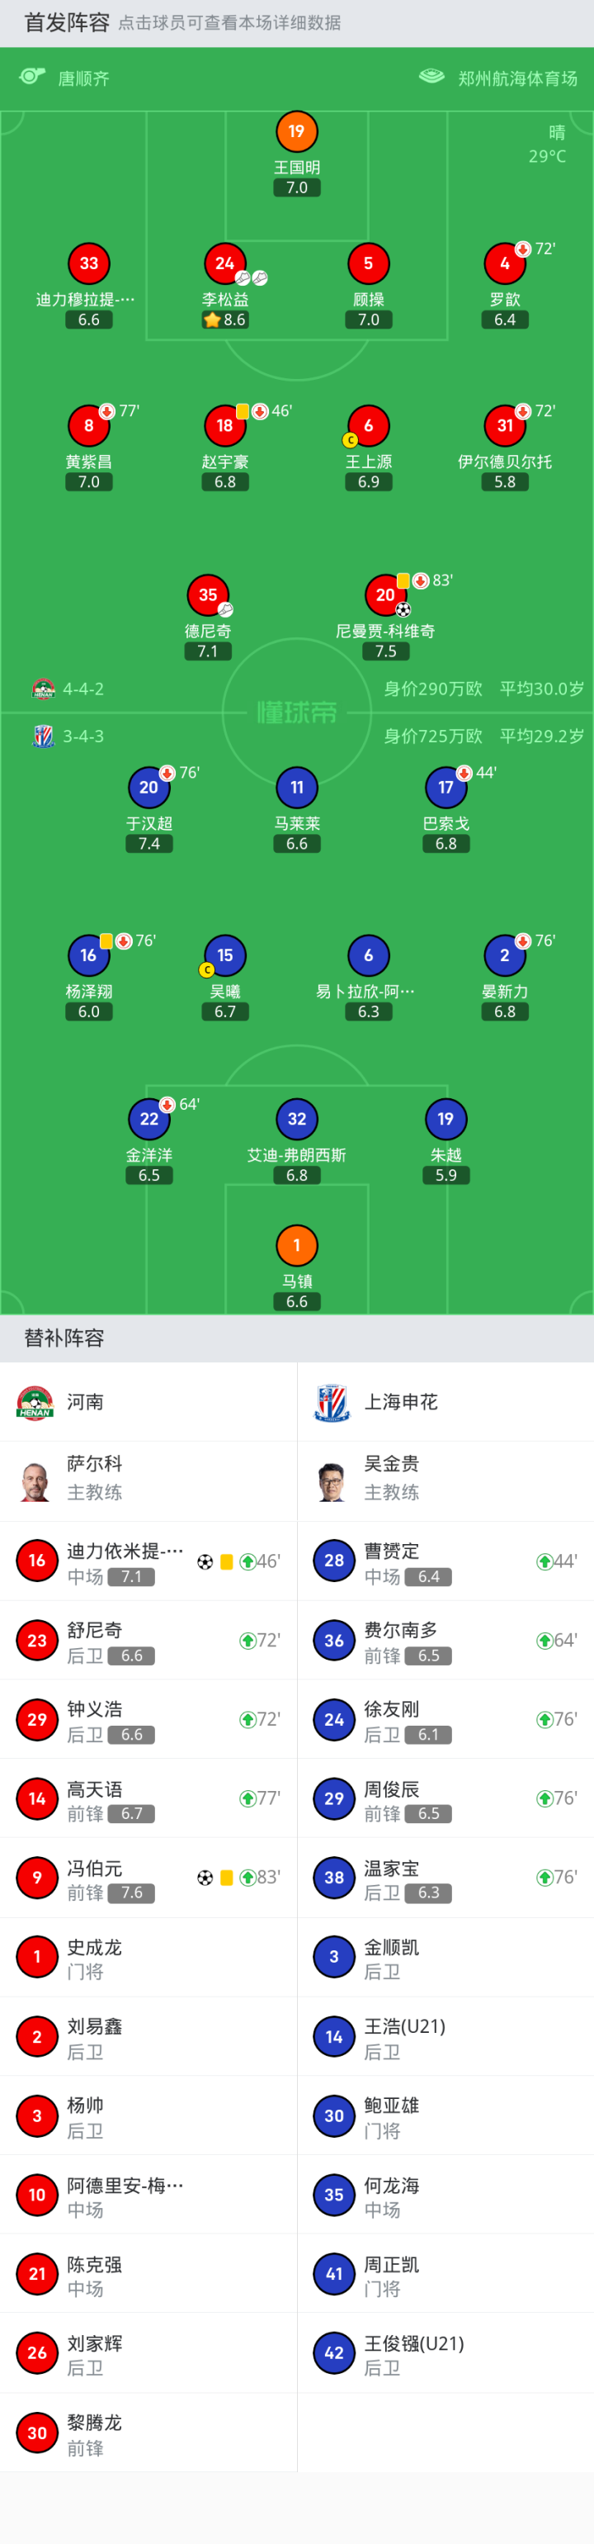Tap goalkeeper 王国明 number 19 badge
The image size is (594, 2544).
click(296, 131)
